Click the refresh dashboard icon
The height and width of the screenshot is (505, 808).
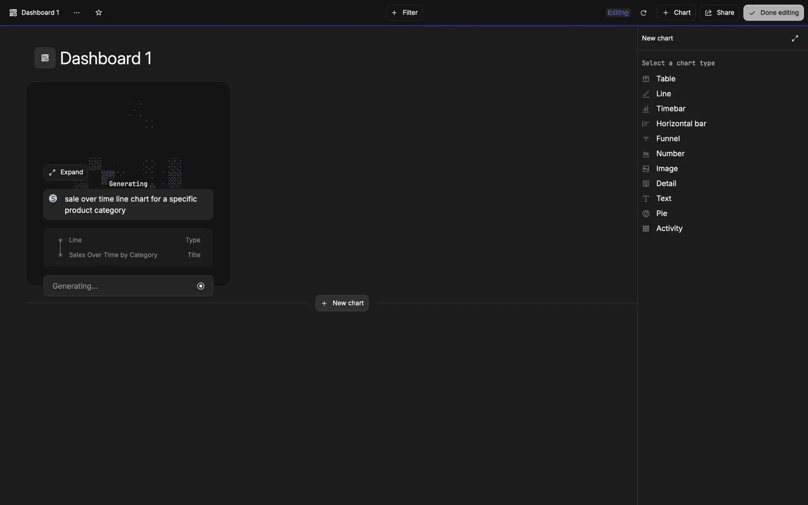coord(643,13)
